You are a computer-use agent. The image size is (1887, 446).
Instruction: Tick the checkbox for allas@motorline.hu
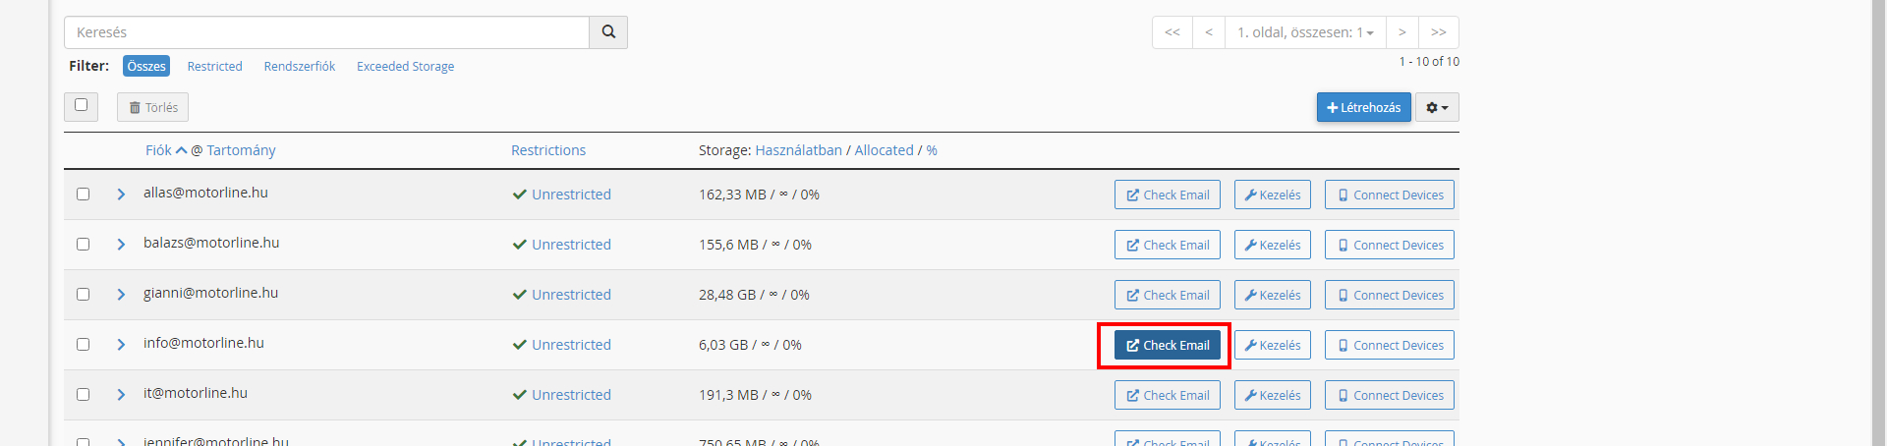pyautogui.click(x=83, y=195)
